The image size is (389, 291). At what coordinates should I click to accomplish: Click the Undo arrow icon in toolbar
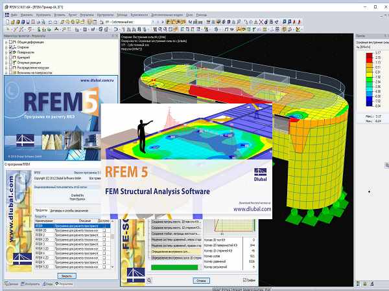51,22
